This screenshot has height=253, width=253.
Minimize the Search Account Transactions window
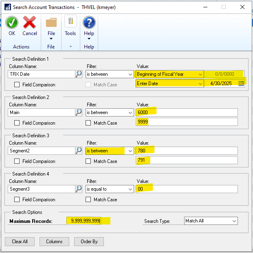point(205,7)
